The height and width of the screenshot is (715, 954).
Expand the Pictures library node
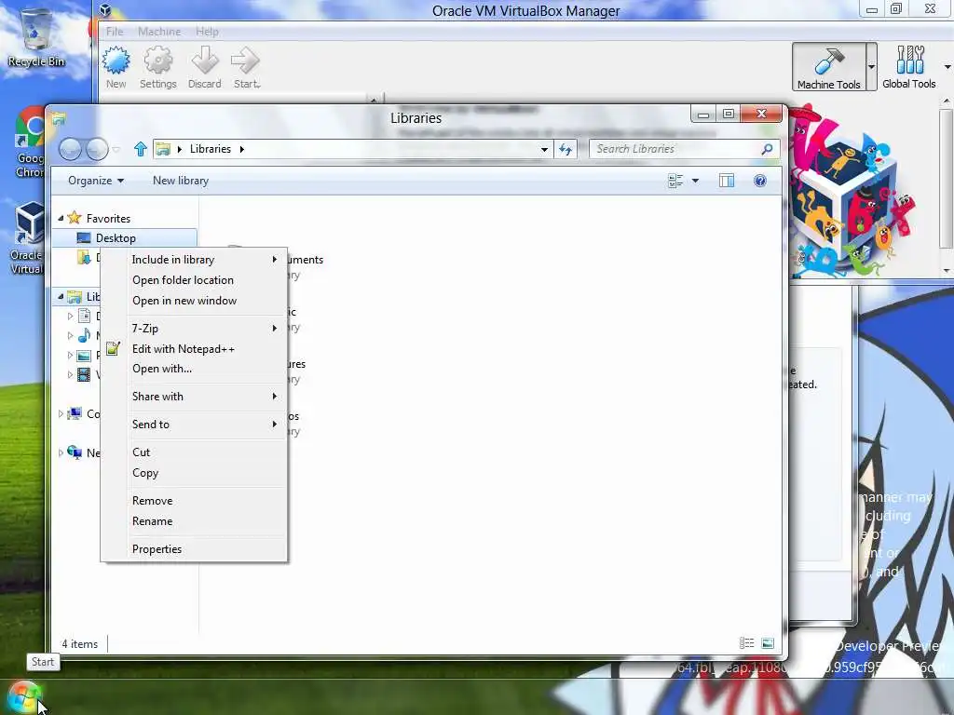[x=69, y=355]
